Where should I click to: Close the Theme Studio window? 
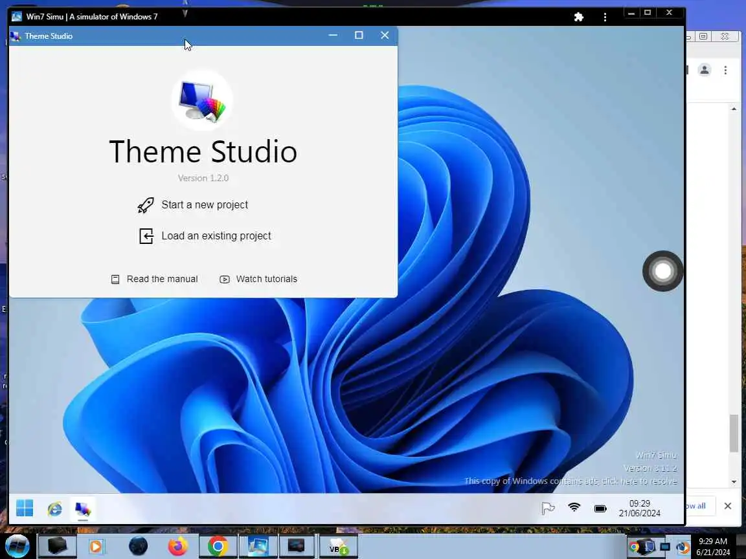(x=385, y=36)
